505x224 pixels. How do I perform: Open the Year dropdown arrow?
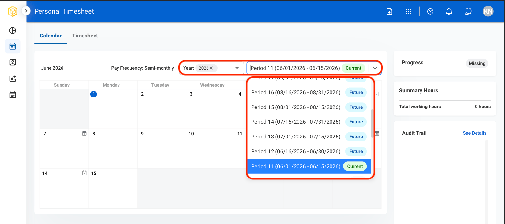coord(237,68)
